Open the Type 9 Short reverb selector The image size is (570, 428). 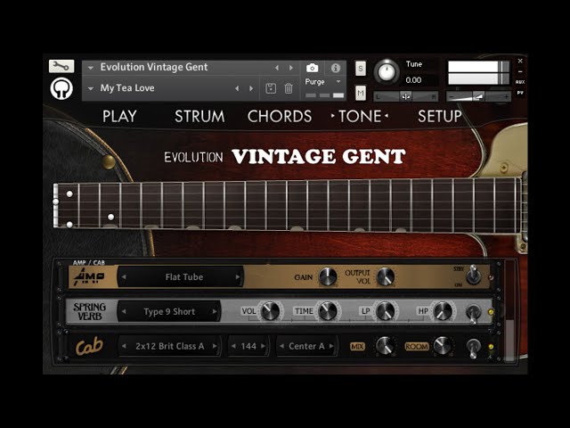(169, 311)
